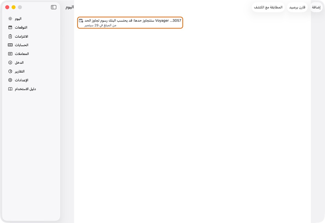Open the الدخل section
The width and height of the screenshot is (325, 223).
(x=31, y=62)
